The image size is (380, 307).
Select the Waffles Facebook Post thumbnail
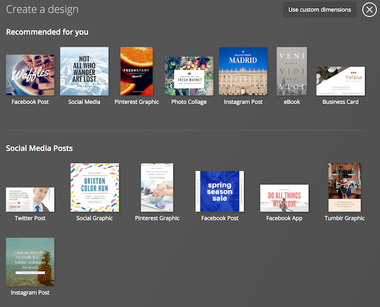[x=30, y=75]
